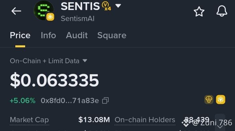Go to the Square tab
The image size is (235, 131).
click(112, 35)
